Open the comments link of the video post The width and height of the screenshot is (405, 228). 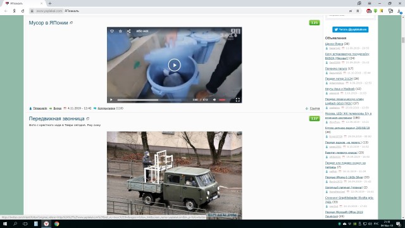click(106, 108)
